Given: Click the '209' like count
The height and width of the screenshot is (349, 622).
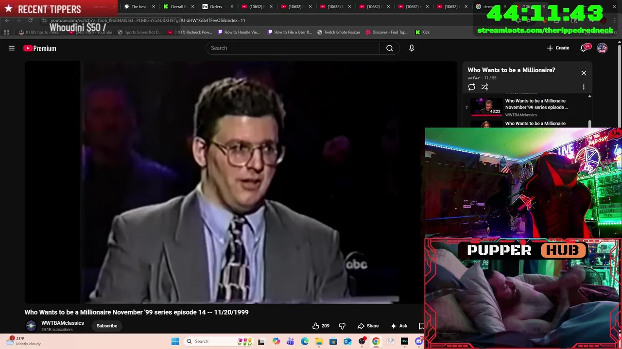Looking at the screenshot, I should point(326,326).
